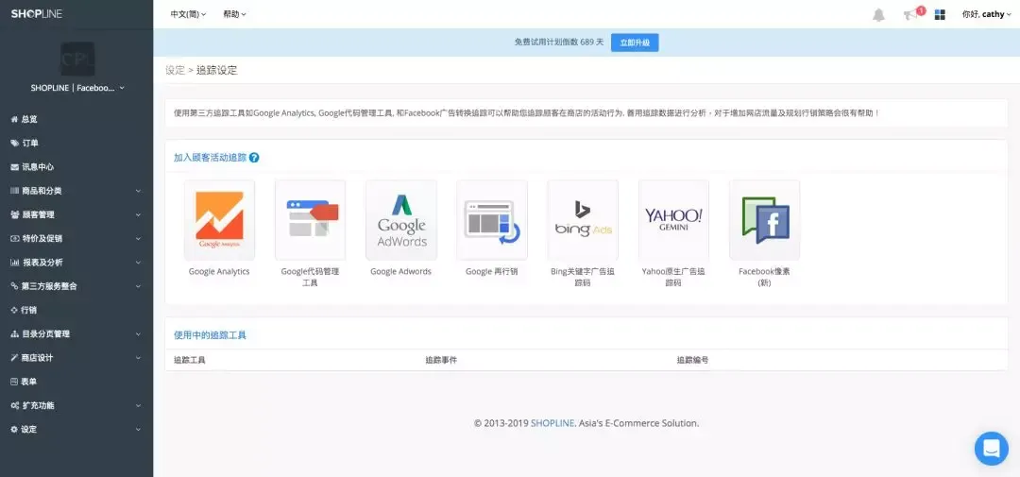Expand 顾客管理 chevron
1020x477 pixels.
[138, 214]
